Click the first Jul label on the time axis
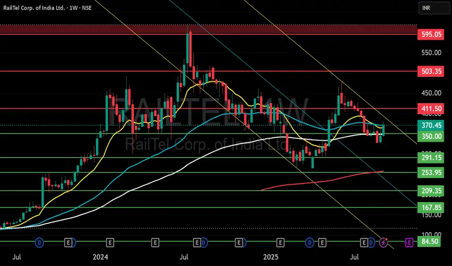 (16, 257)
